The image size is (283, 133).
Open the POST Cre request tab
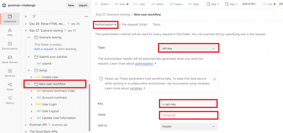(x=269, y=4)
